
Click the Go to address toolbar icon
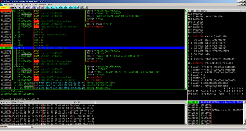coord(42,7)
